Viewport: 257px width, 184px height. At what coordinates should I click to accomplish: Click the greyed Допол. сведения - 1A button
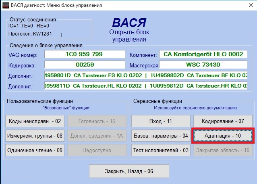pyautogui.click(x=97, y=136)
